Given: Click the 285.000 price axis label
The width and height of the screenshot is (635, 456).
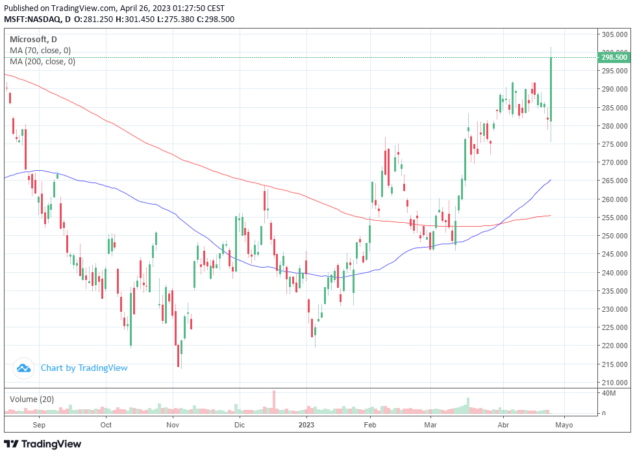Looking at the screenshot, I should [x=614, y=108].
